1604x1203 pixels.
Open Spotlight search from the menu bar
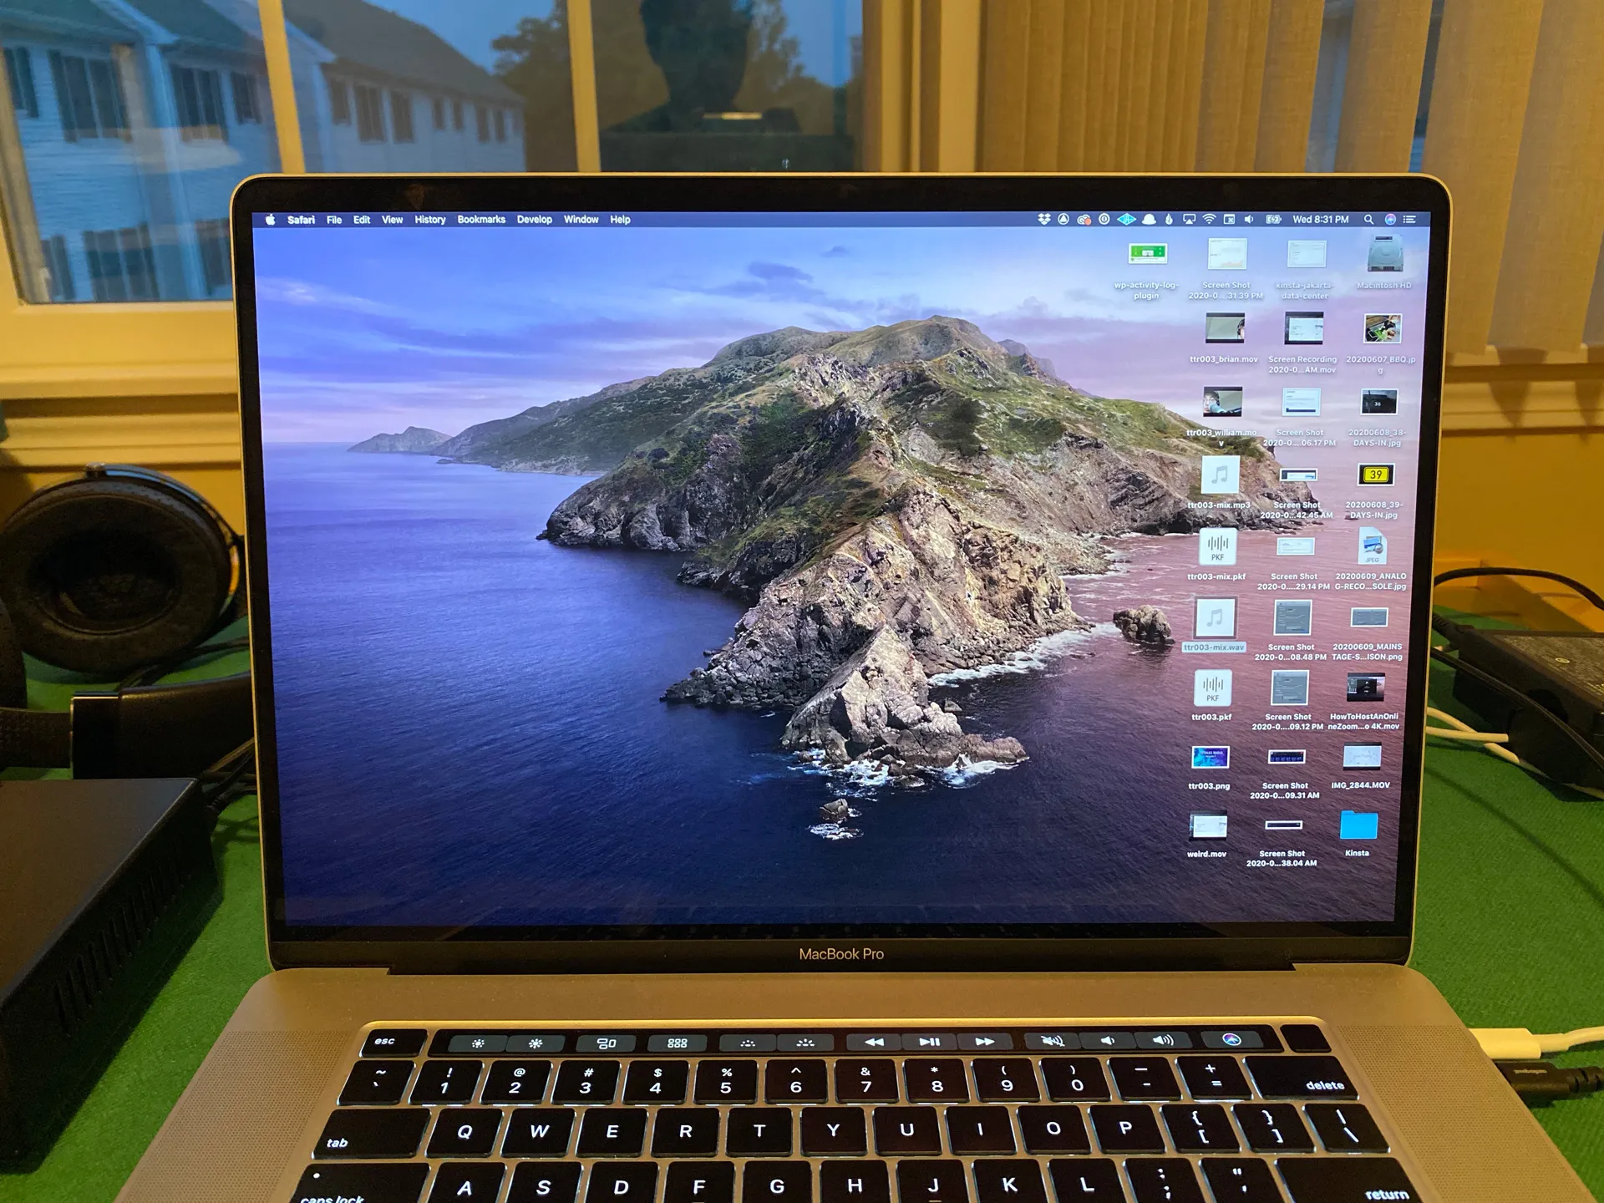pos(1368,219)
